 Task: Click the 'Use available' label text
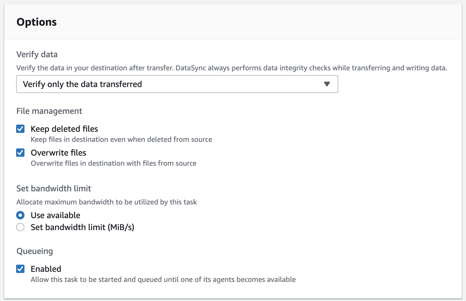(x=55, y=215)
